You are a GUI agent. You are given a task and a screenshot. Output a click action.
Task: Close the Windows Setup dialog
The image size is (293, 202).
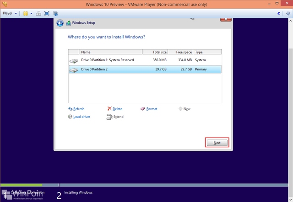pyautogui.click(x=226, y=19)
